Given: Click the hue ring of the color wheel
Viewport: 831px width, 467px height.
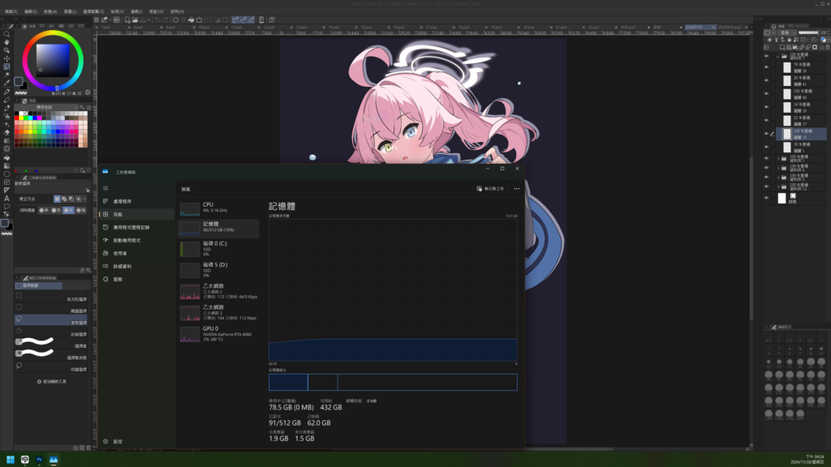Looking at the screenshot, I should click(53, 33).
